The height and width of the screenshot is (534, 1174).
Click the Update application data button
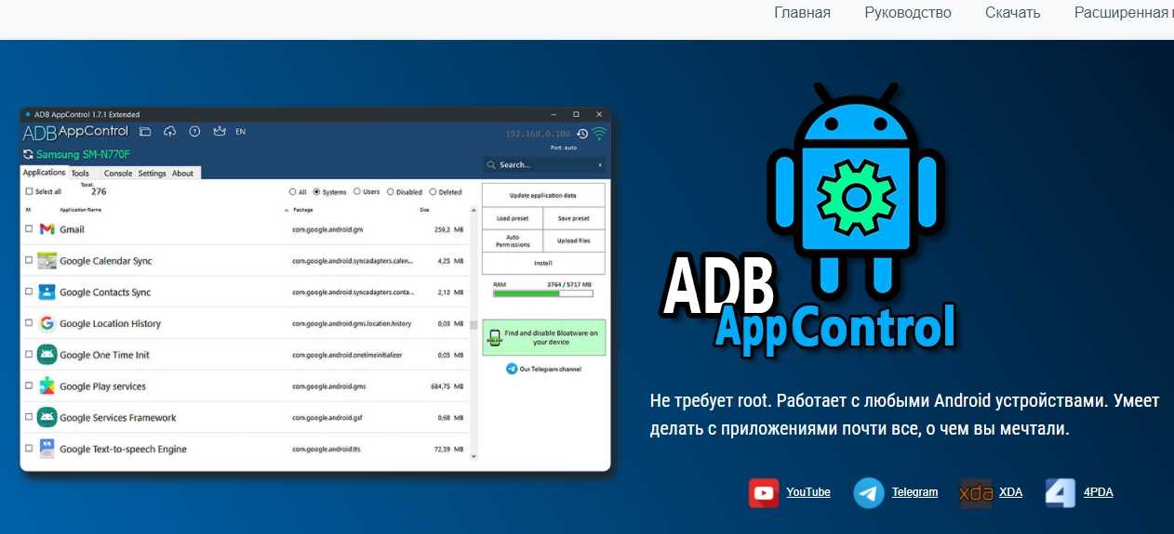(543, 196)
